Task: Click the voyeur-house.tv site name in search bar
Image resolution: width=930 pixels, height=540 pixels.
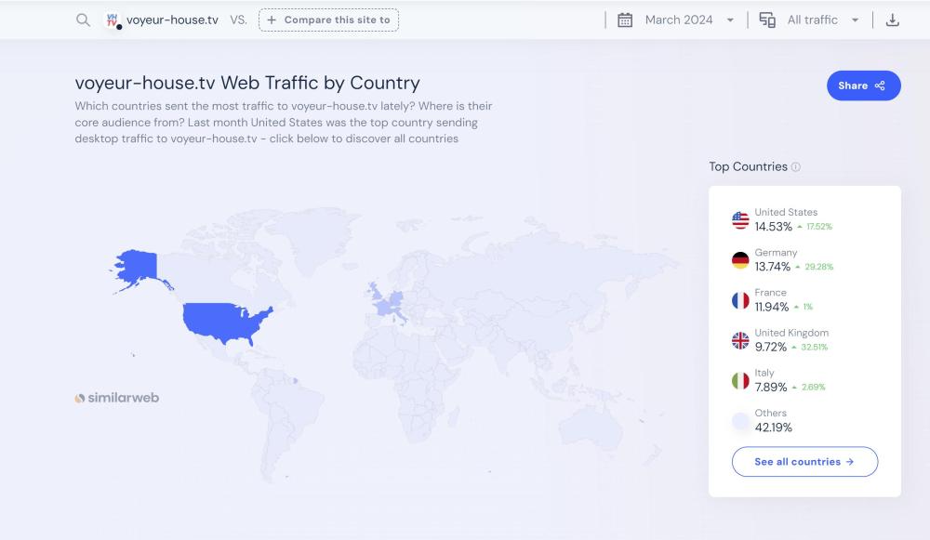Action: [x=172, y=20]
